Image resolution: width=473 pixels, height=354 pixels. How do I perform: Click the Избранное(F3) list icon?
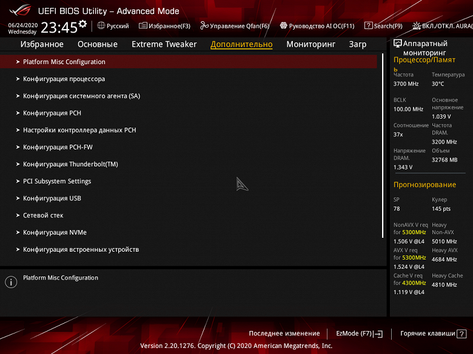click(x=143, y=25)
